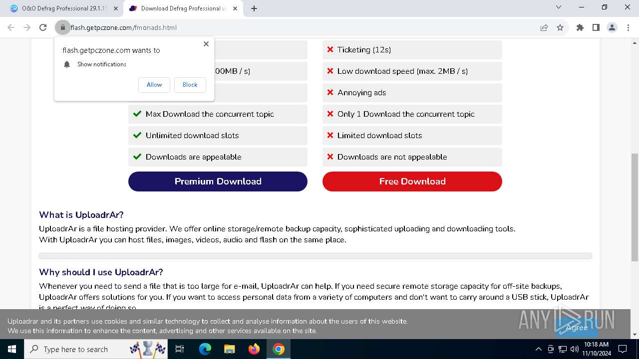Viewport: 639px width, 359px height.
Task: Click the share page icon
Action: coord(544,27)
